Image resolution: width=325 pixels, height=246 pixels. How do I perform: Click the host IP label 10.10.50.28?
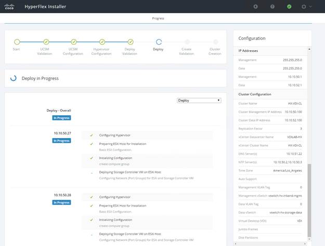pyautogui.click(x=62, y=195)
